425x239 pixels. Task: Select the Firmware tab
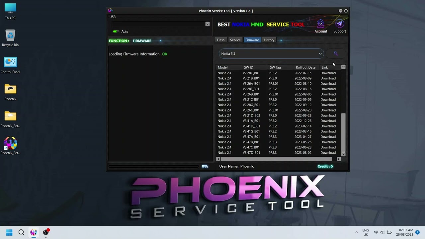point(252,40)
